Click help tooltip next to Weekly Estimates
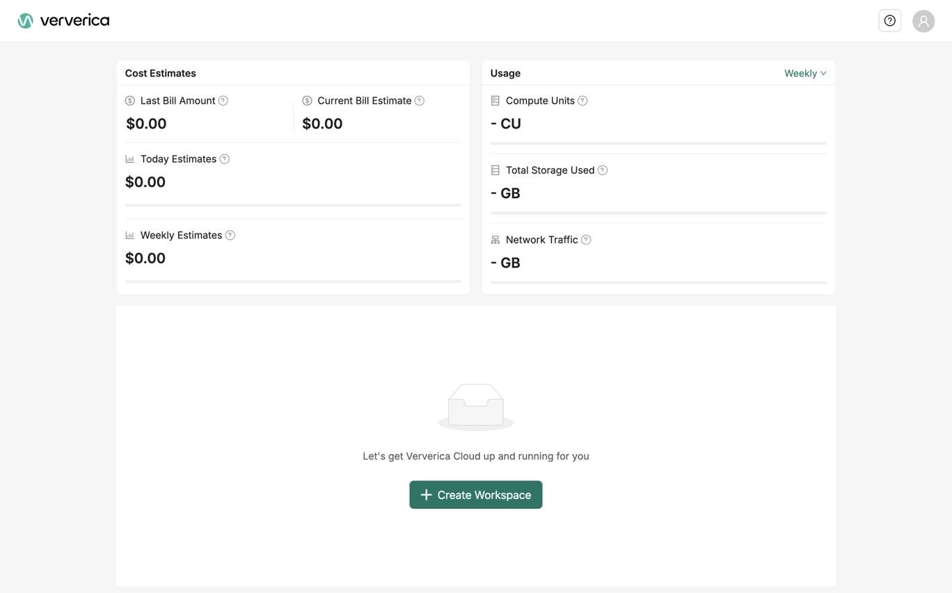The width and height of the screenshot is (952, 593). (x=230, y=236)
